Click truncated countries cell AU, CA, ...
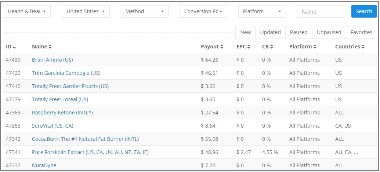 pos(347,152)
